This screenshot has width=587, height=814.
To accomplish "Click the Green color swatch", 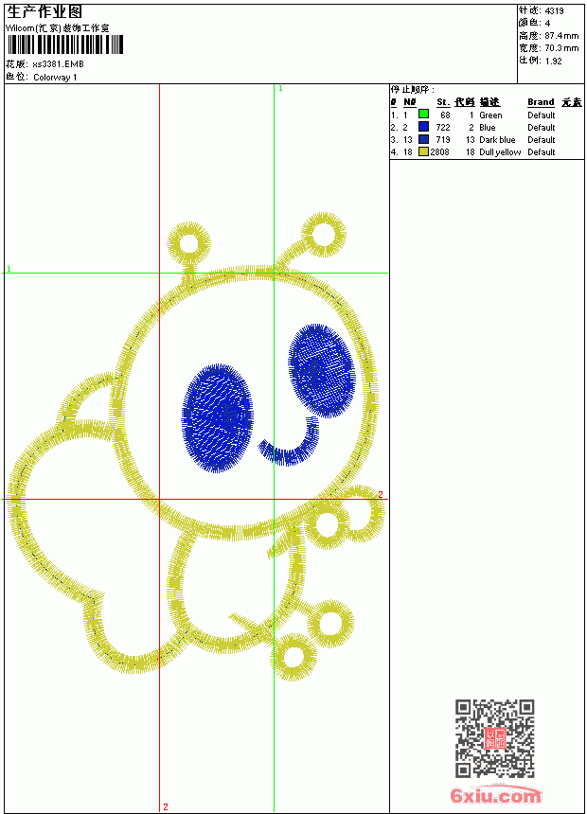I will click(423, 115).
